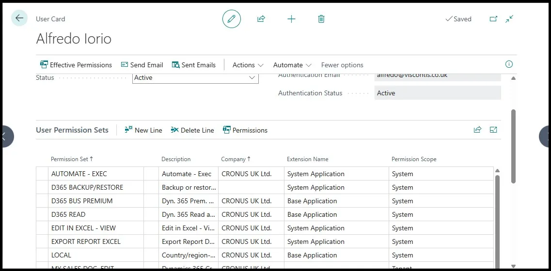Viewport: 551px width, 271px height.
Task: Click page scroll down arrow
Action: point(513,266)
